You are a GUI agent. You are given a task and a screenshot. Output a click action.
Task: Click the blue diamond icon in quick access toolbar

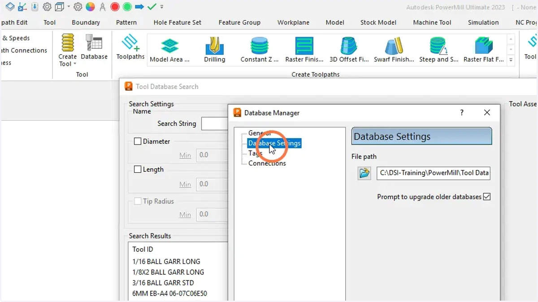(x=10, y=7)
